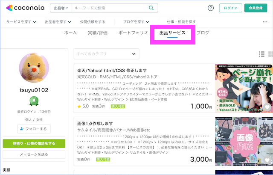Click the tsuyu0102 username text

(34, 90)
